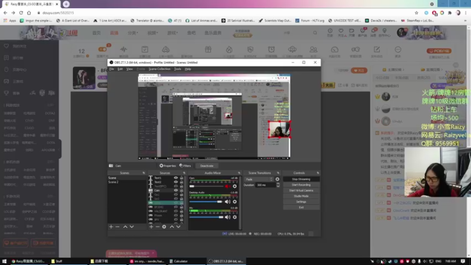Viewport: 471px width, 265px height.
Task: Click the browser address bar
Action: pyautogui.click(x=225, y=13)
